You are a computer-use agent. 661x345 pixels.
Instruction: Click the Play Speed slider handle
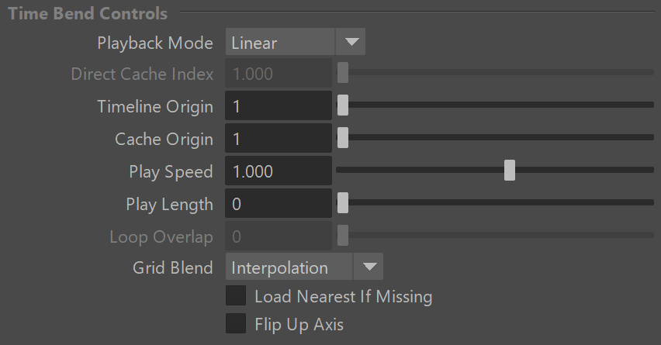coord(510,171)
